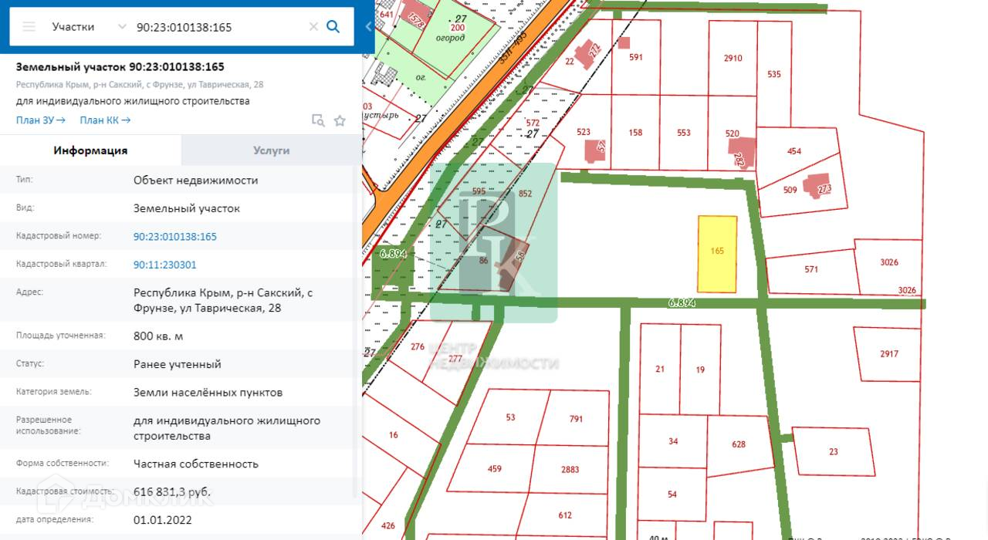Select parcel 535 on the map

(774, 74)
